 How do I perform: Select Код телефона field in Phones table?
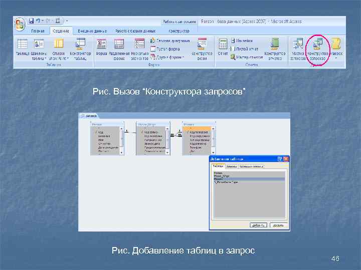tap(199, 132)
